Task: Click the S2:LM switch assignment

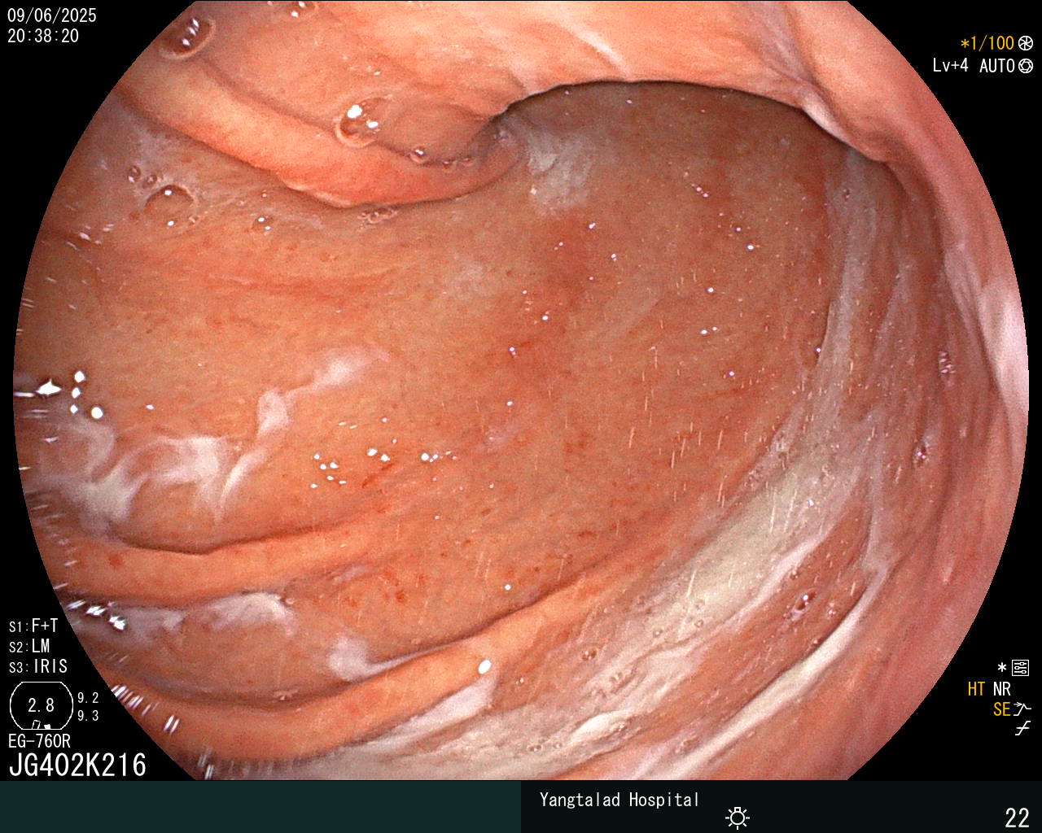Action: 29,647
